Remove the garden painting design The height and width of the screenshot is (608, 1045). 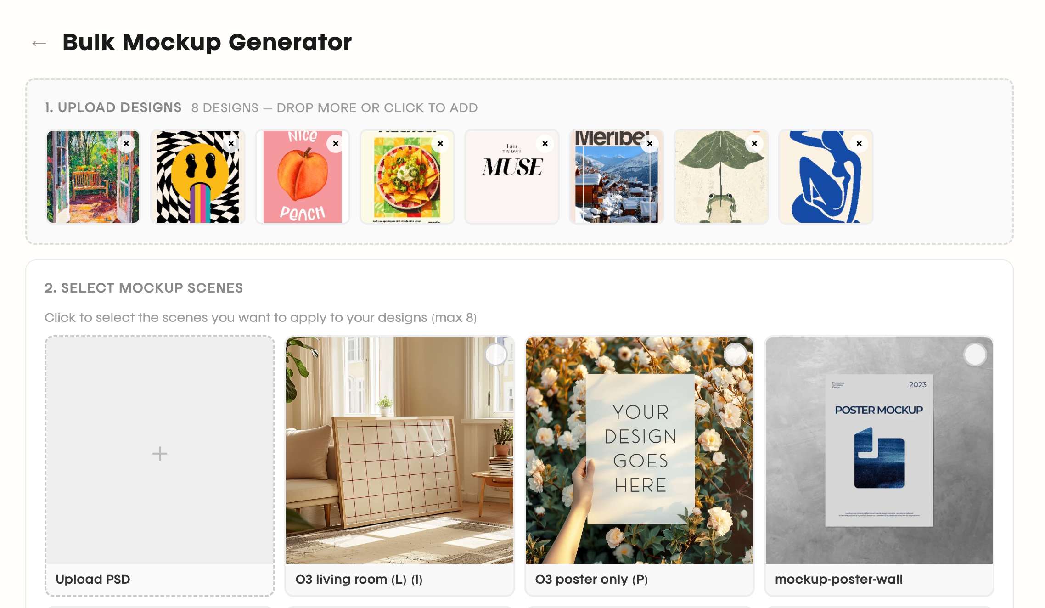126,144
